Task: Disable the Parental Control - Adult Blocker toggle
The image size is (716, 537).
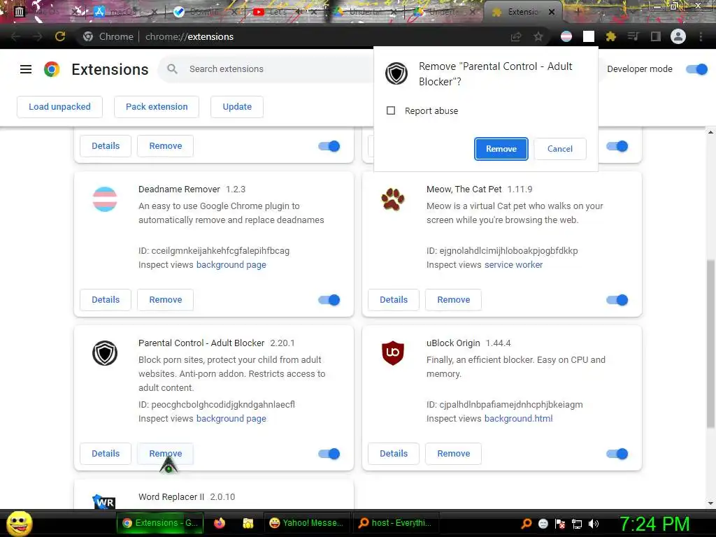Action: coord(329,454)
